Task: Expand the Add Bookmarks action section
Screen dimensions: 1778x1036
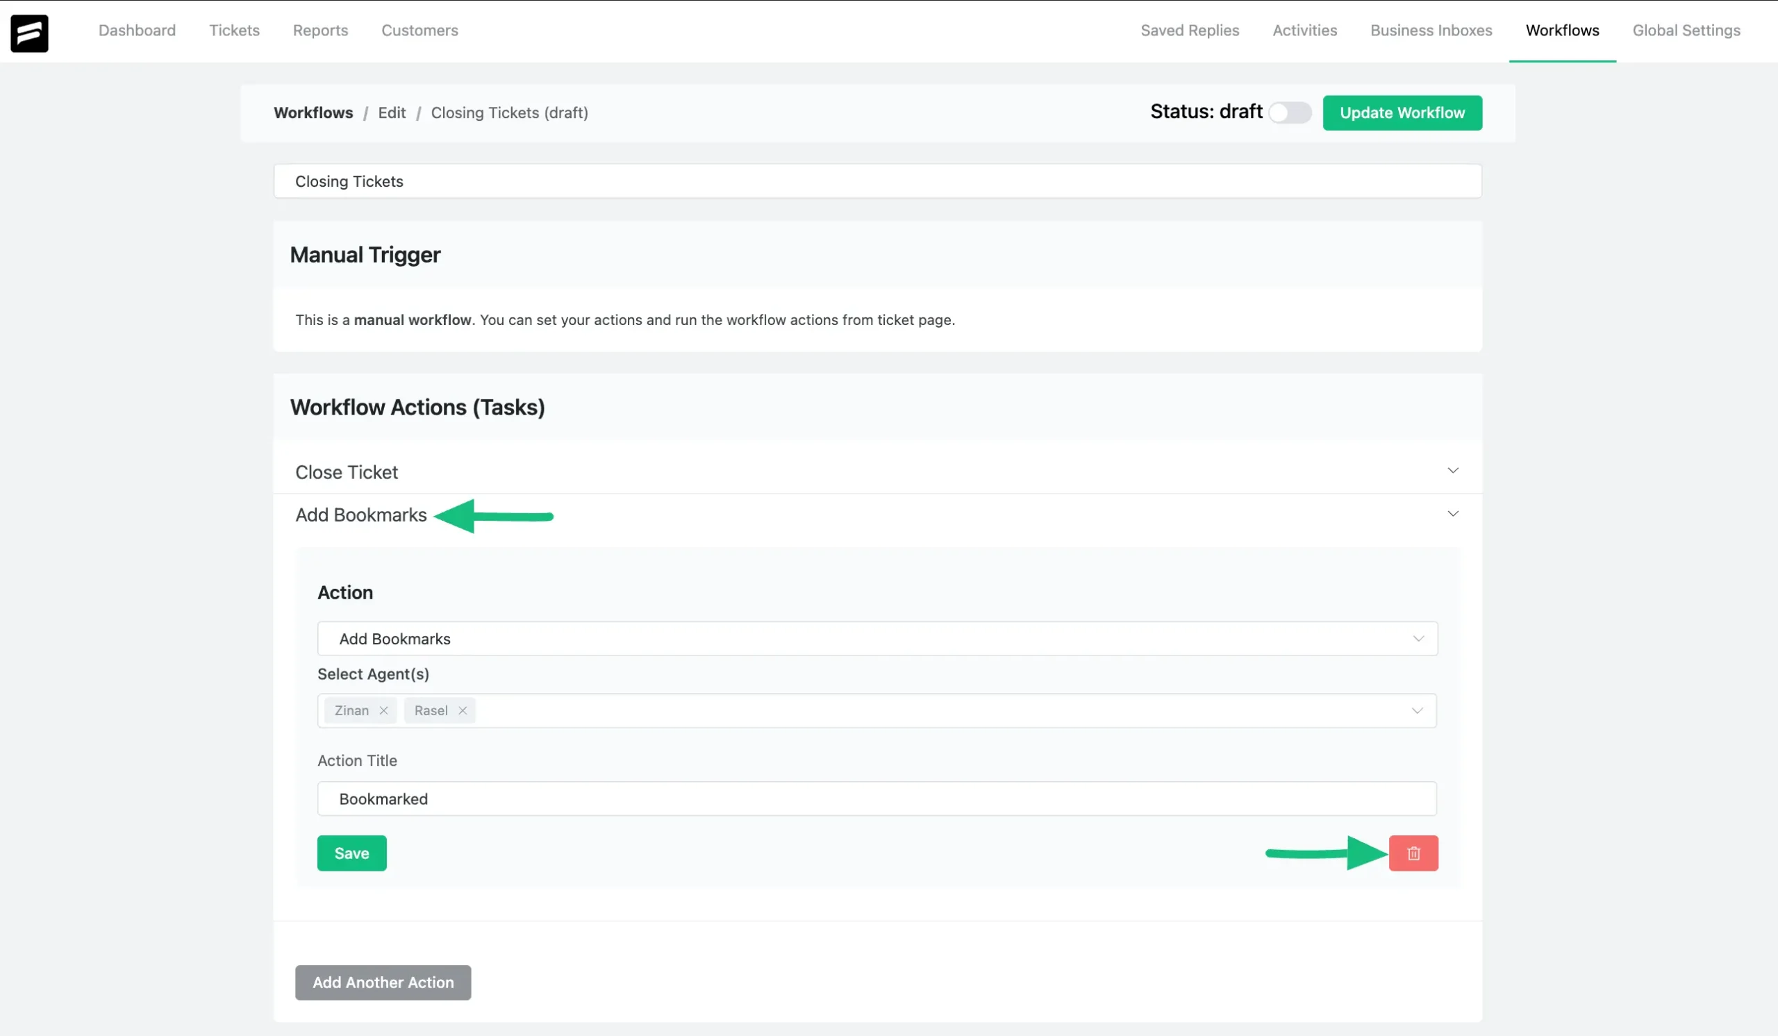Action: point(1454,515)
